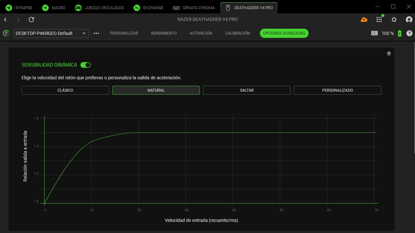415x233 pixels.
Task: Click the Natural preset button
Action: click(x=156, y=90)
